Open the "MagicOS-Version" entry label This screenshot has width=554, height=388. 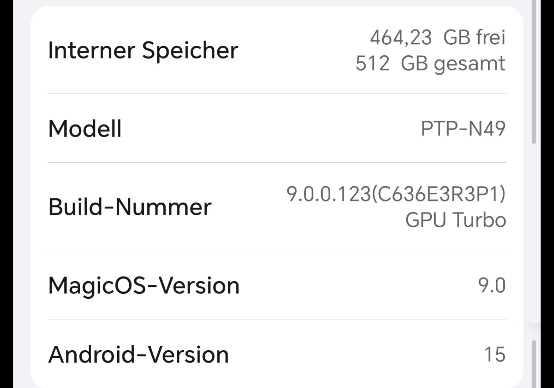tap(144, 286)
